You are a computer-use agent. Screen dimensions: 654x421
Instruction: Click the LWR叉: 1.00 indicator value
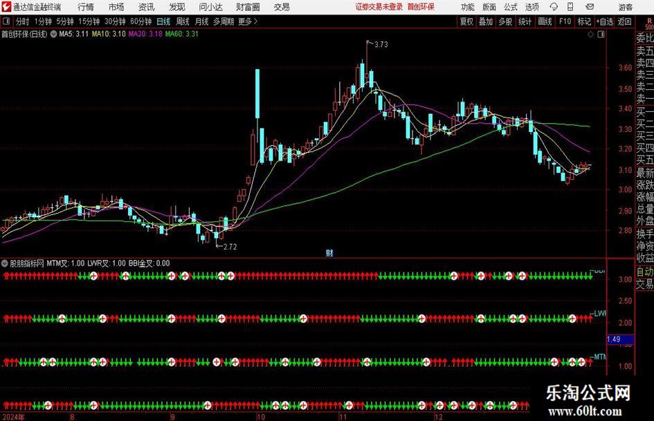(x=107, y=263)
